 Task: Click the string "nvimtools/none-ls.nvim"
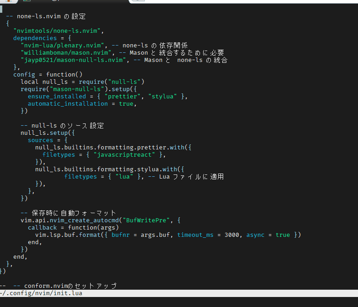pos(57,31)
